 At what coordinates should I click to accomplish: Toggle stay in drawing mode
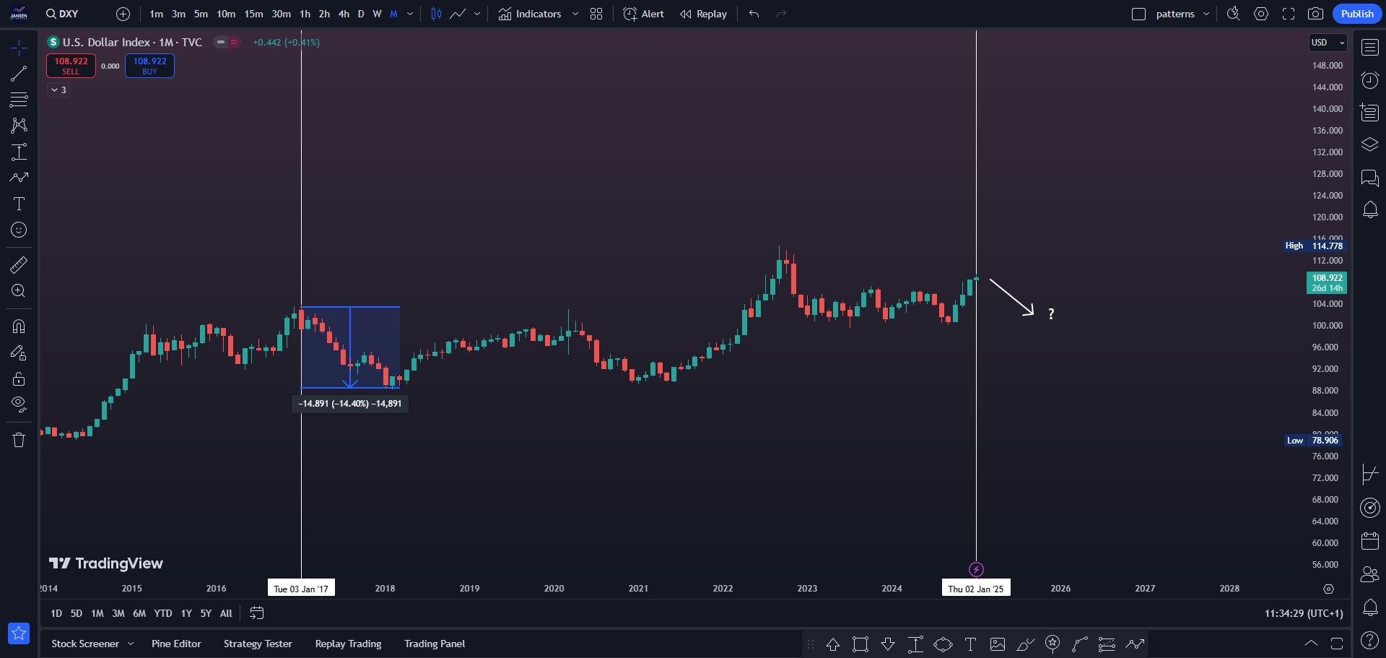19,352
